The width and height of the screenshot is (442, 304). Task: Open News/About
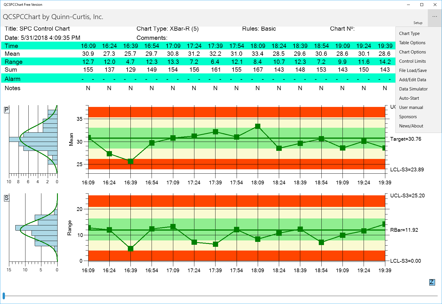coord(411,126)
